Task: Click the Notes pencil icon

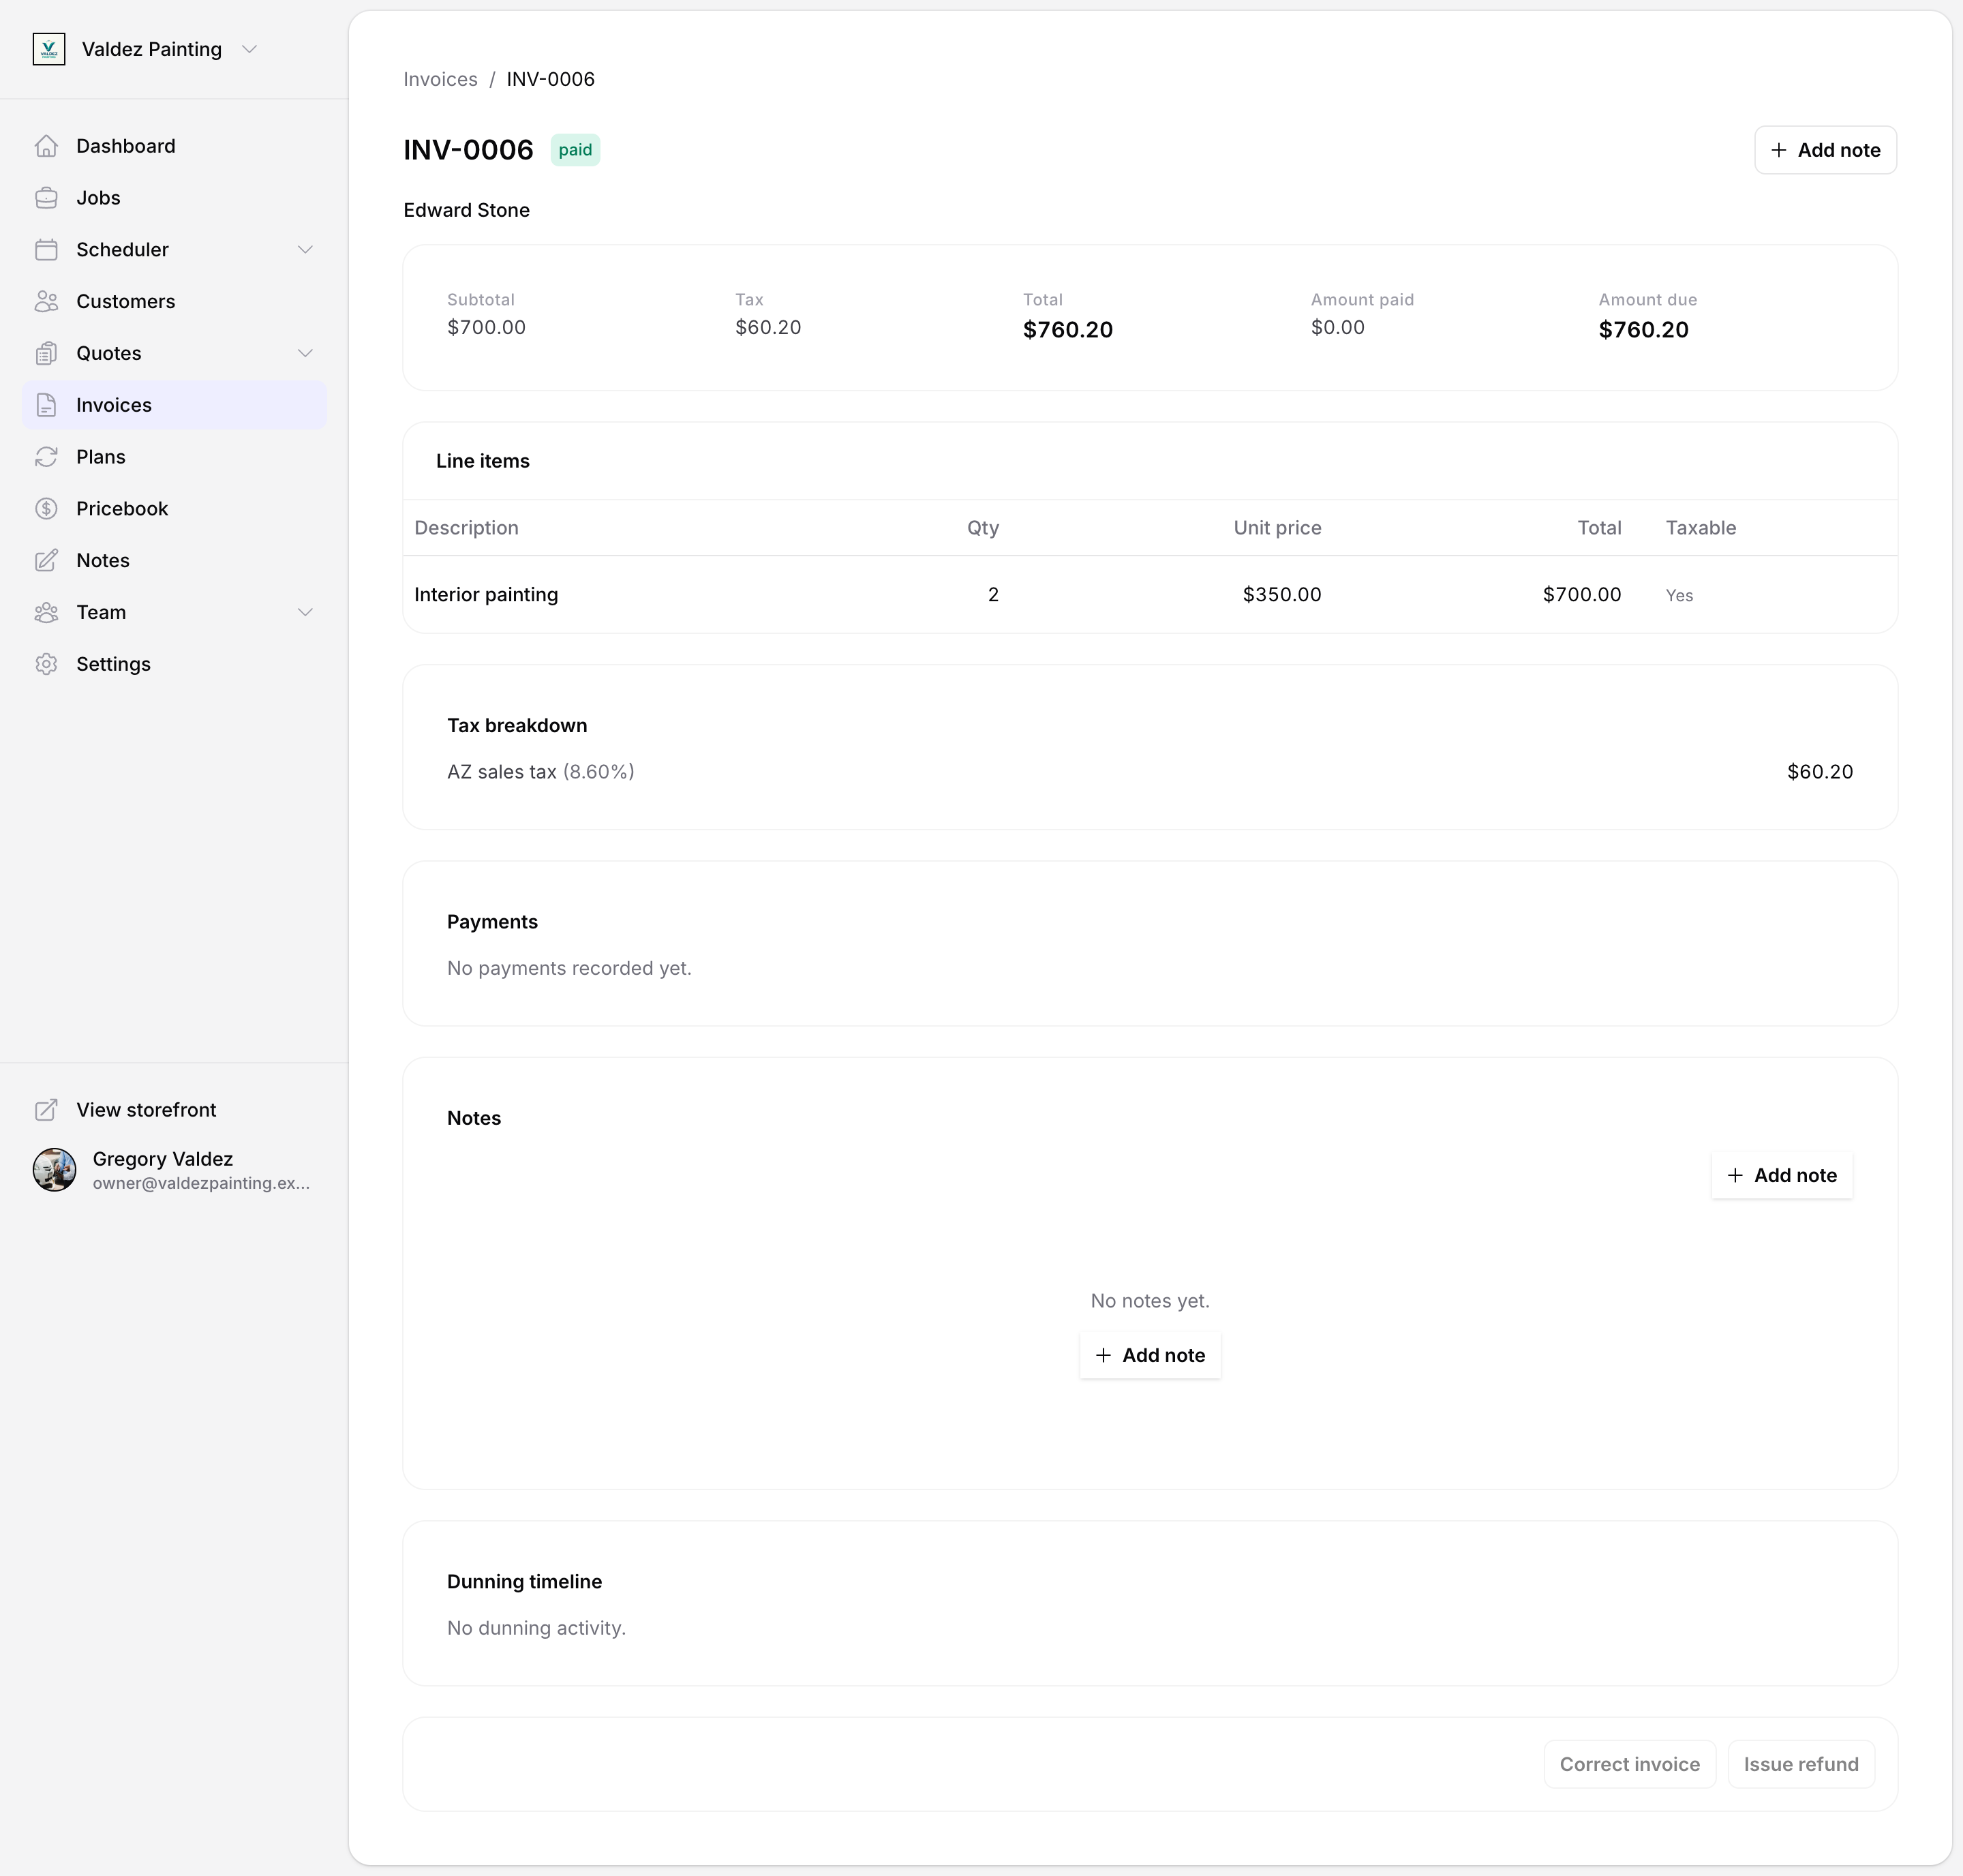Action: click(x=46, y=561)
